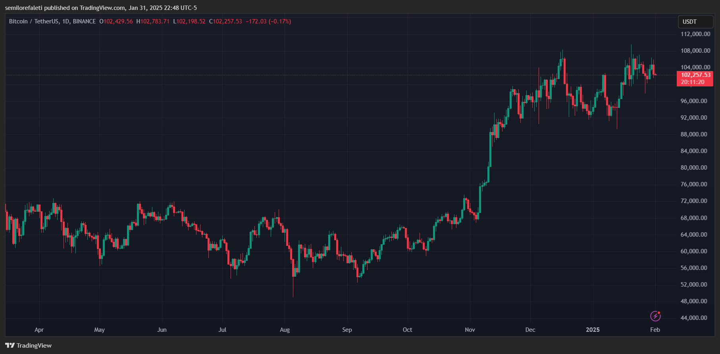
Task: Click the change value −172.03 (−0.17%)
Action: (x=268, y=21)
